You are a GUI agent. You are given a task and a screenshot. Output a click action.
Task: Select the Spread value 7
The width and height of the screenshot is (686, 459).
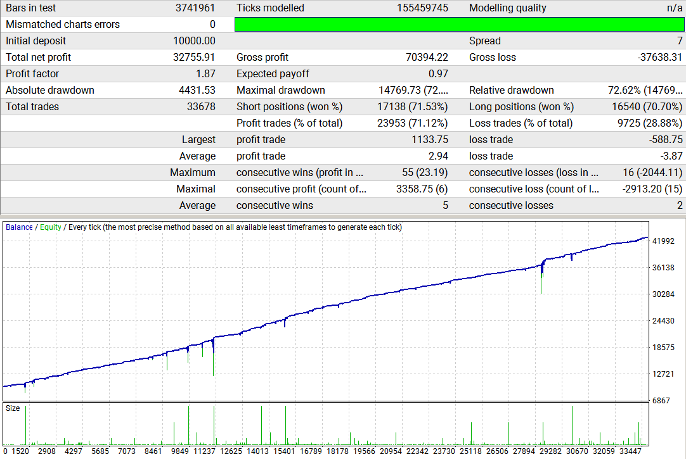[x=680, y=41]
